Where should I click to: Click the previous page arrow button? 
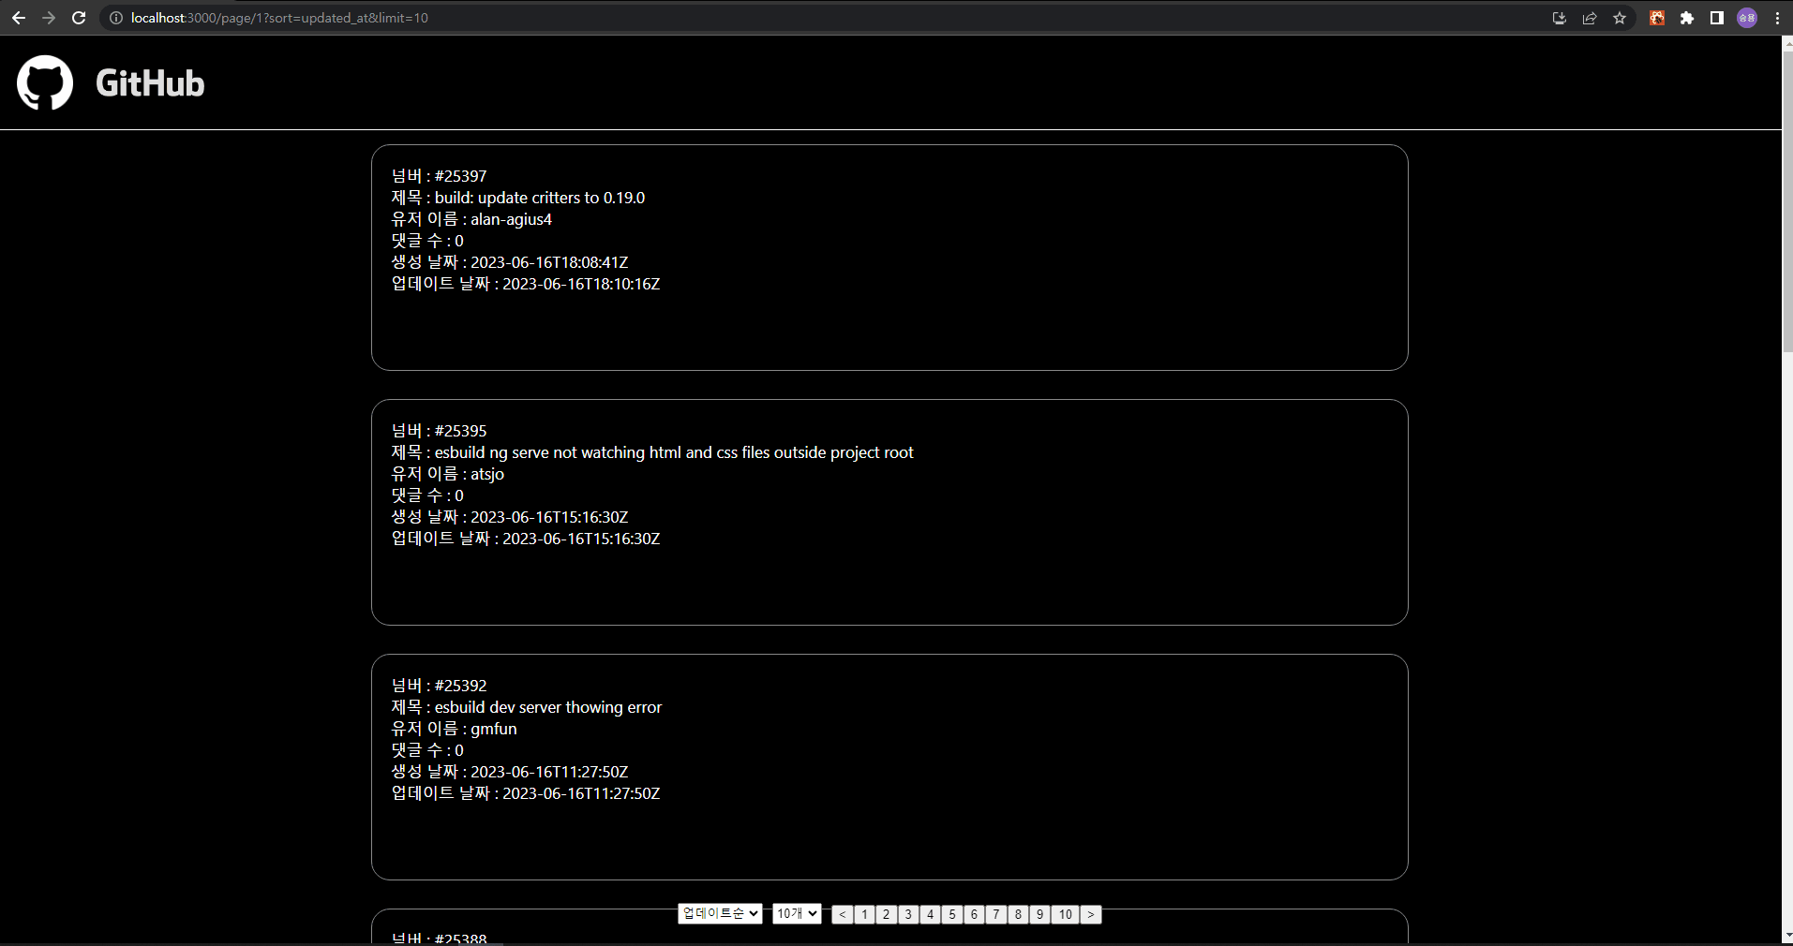coord(843,914)
